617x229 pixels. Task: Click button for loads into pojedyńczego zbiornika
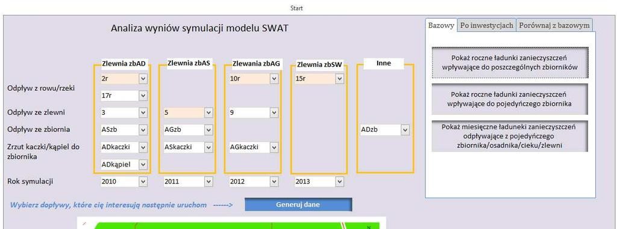tap(510, 99)
